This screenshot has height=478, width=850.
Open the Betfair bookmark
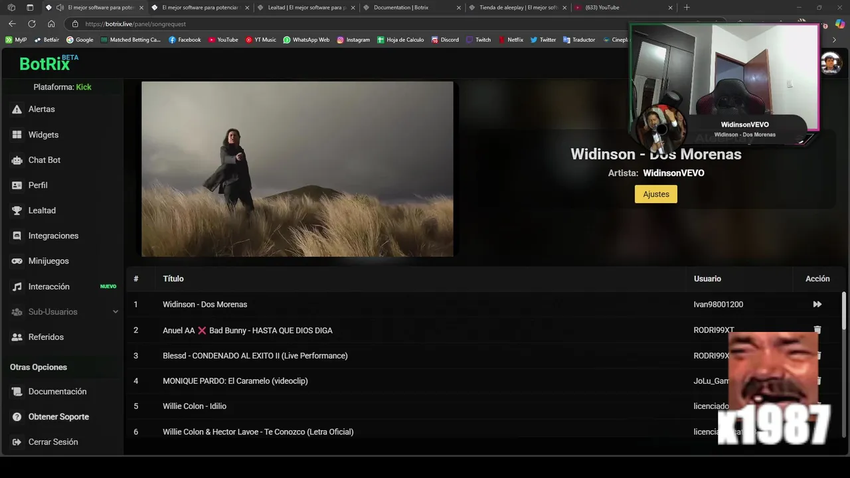click(x=46, y=40)
